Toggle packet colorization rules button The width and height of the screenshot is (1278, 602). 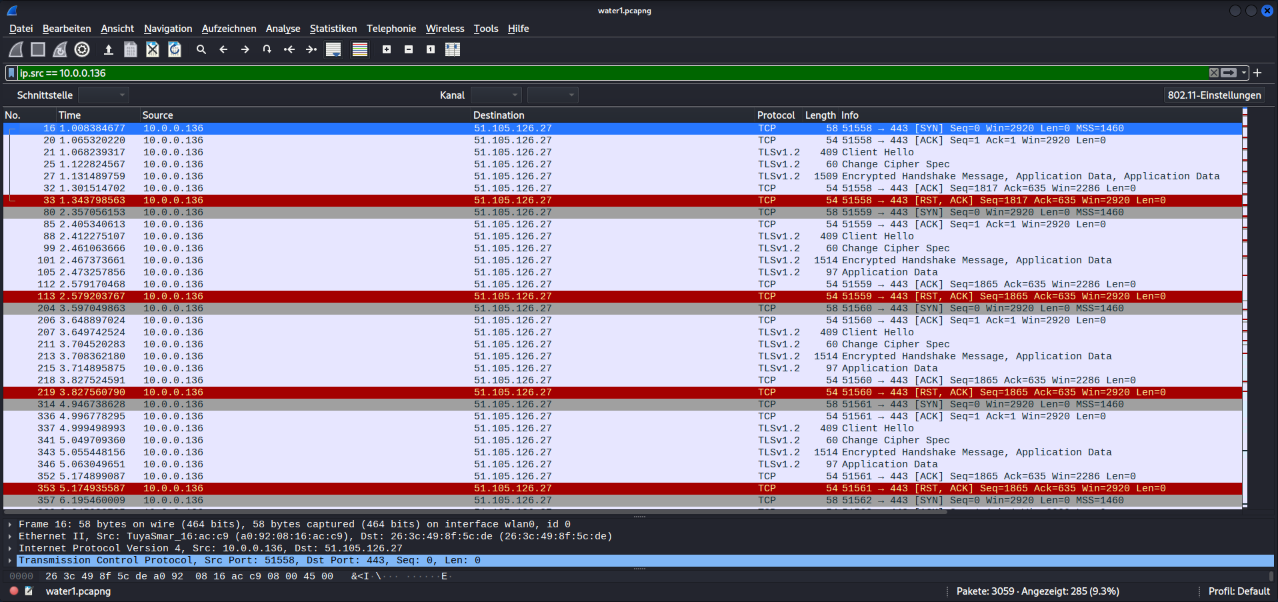tap(360, 49)
